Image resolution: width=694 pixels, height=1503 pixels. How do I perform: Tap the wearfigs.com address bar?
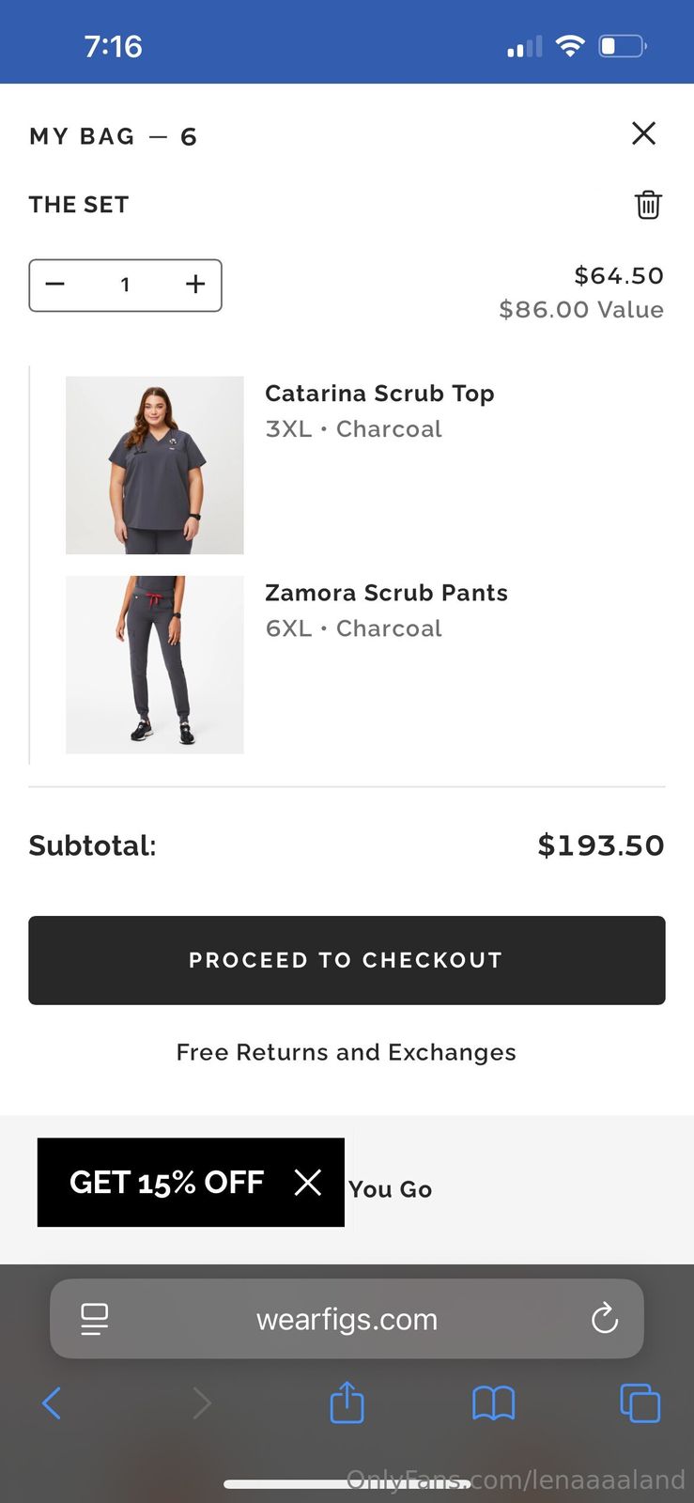[x=347, y=1319]
